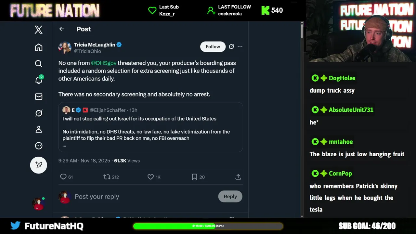Open the Search explore icon
Screen dimensions: 416x234
tap(39, 64)
